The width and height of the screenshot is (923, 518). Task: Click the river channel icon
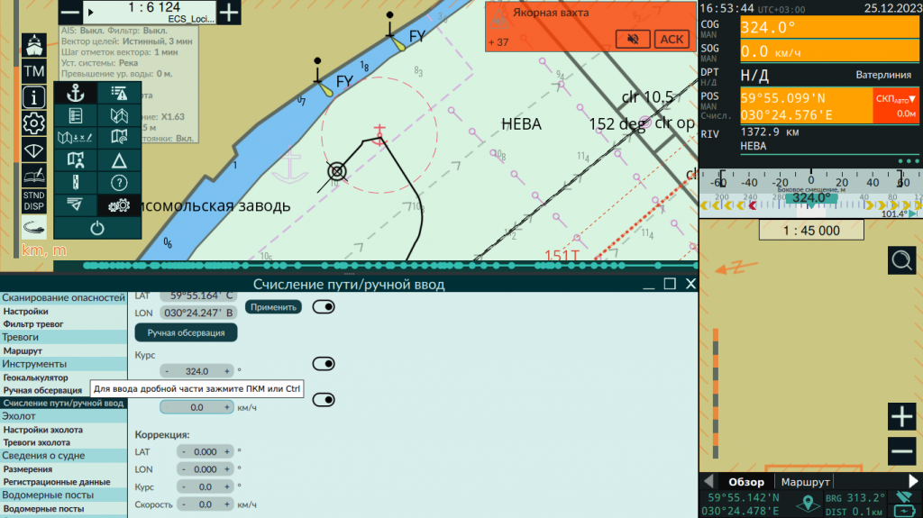[76, 183]
